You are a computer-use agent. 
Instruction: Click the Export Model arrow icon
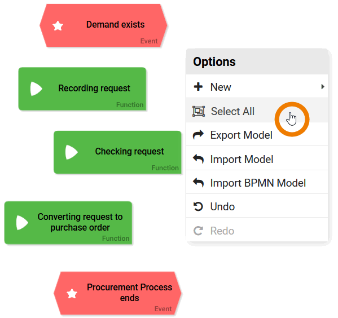point(198,135)
